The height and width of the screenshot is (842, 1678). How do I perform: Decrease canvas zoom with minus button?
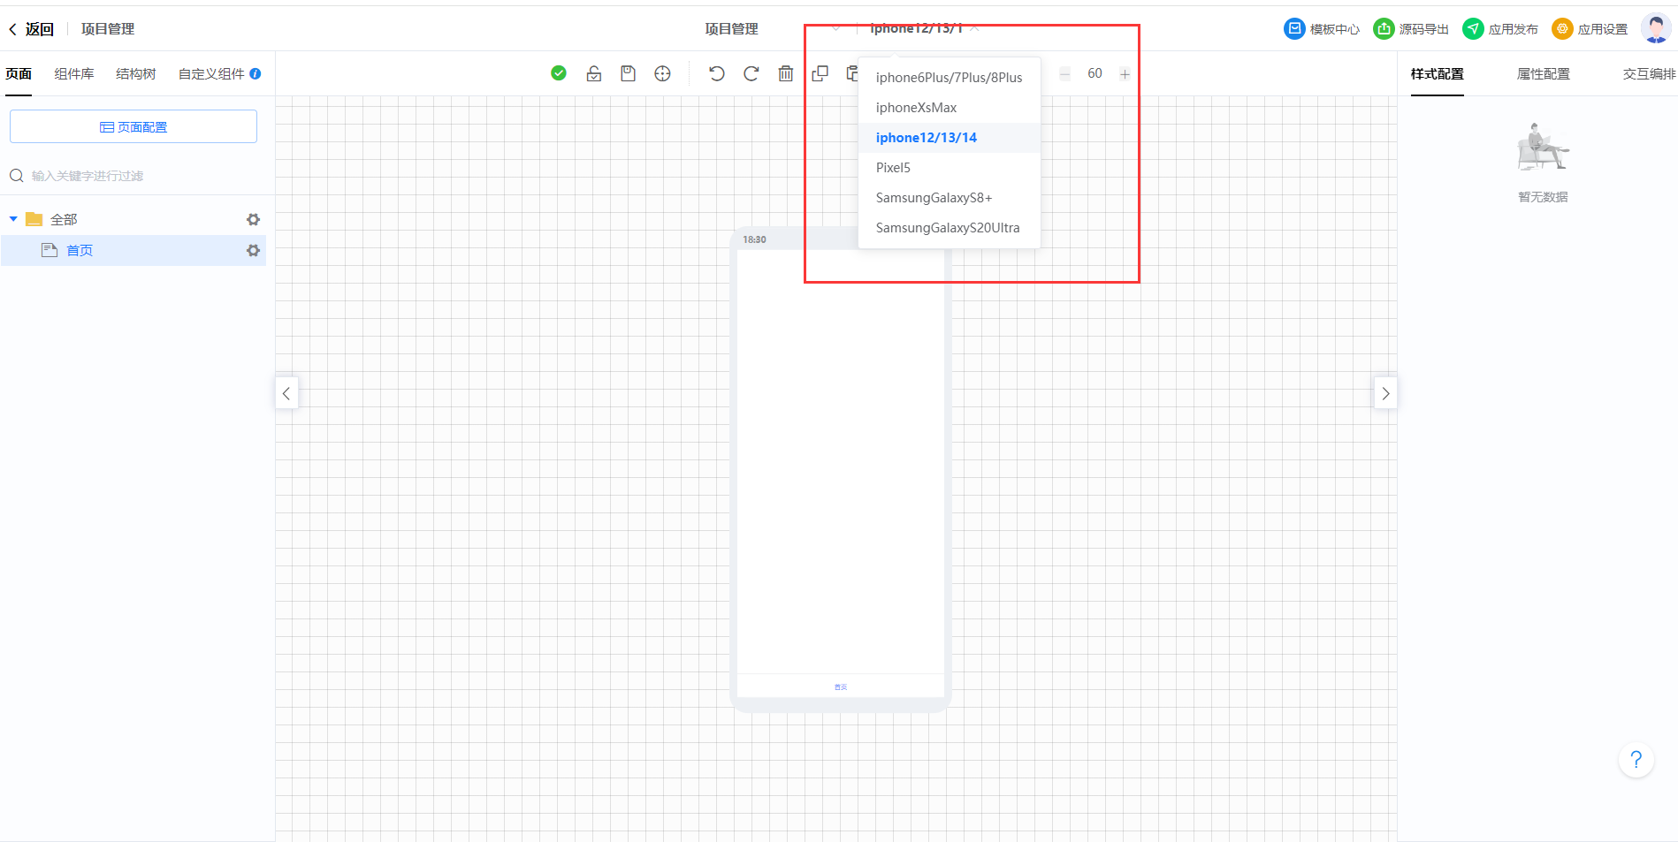[1065, 74]
